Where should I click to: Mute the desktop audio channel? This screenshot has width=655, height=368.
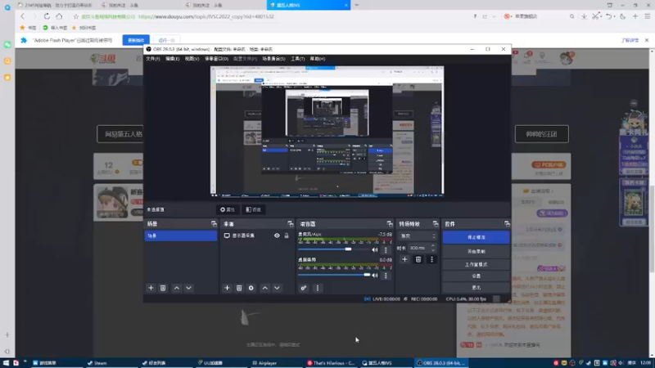click(x=375, y=276)
